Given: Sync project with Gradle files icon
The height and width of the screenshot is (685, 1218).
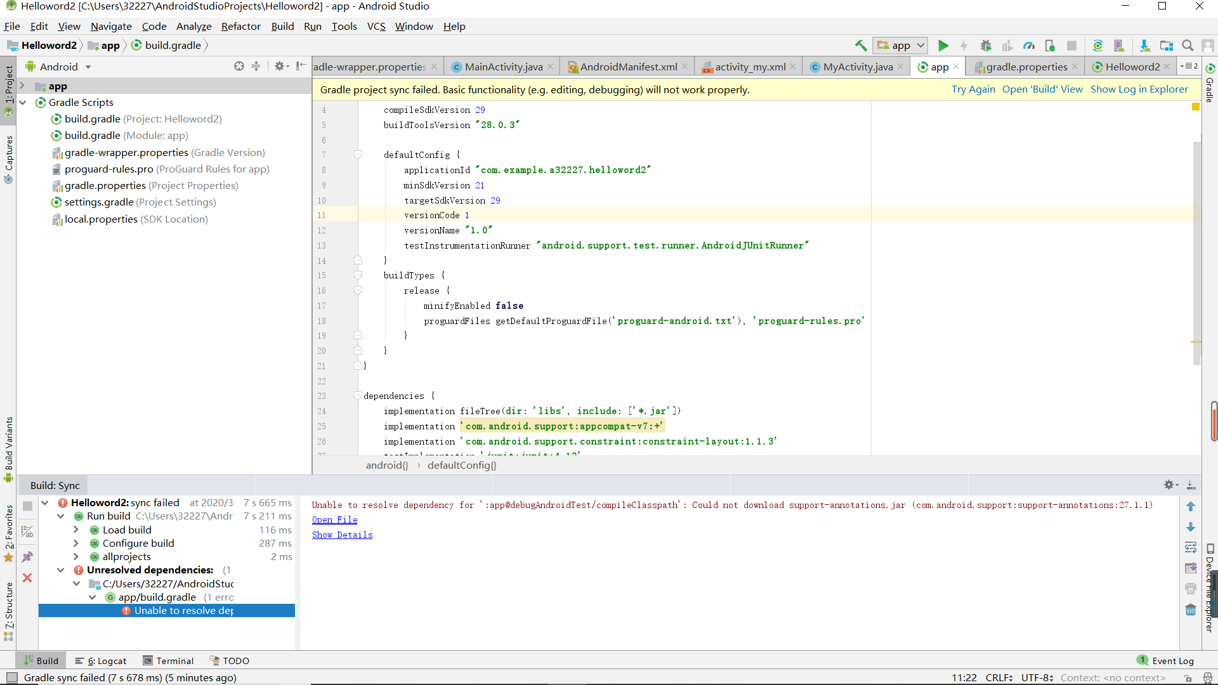Looking at the screenshot, I should [x=1097, y=46].
